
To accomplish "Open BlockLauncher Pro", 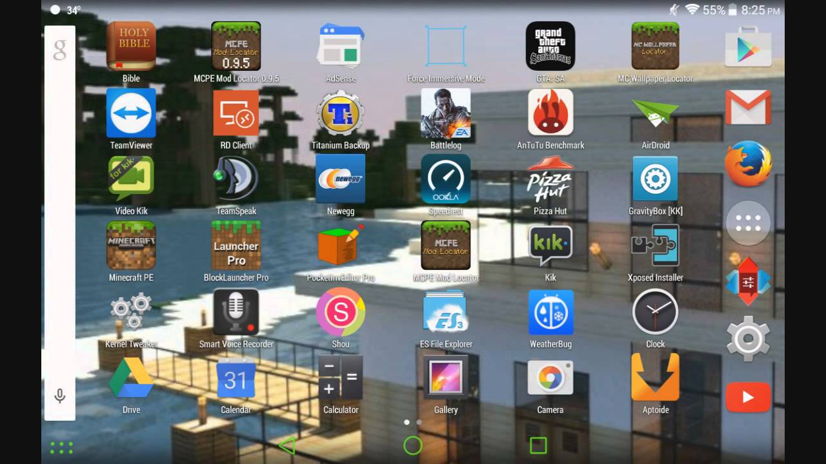I will (x=236, y=245).
